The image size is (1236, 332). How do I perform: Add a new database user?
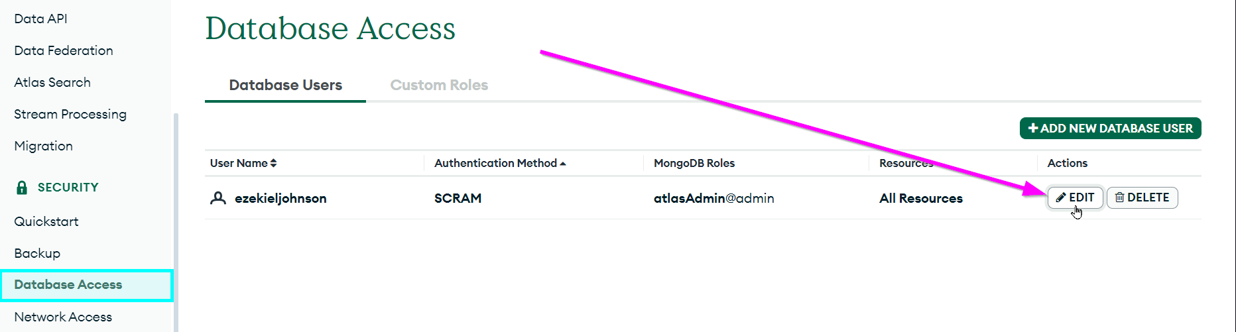tap(1110, 128)
